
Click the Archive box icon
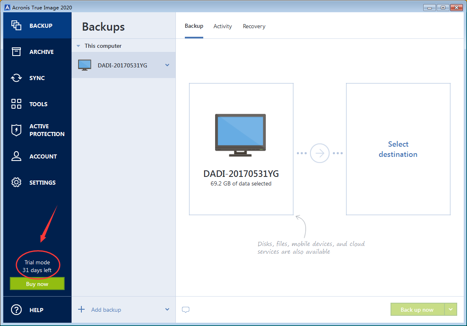click(x=16, y=52)
